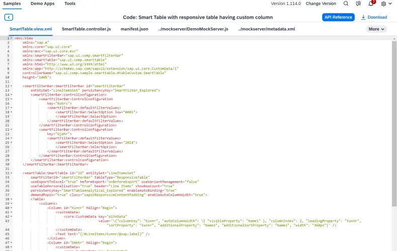Viewport: 397px width, 251px height.
Task: Collapse code fold at line 17
Action: pos(12,108)
